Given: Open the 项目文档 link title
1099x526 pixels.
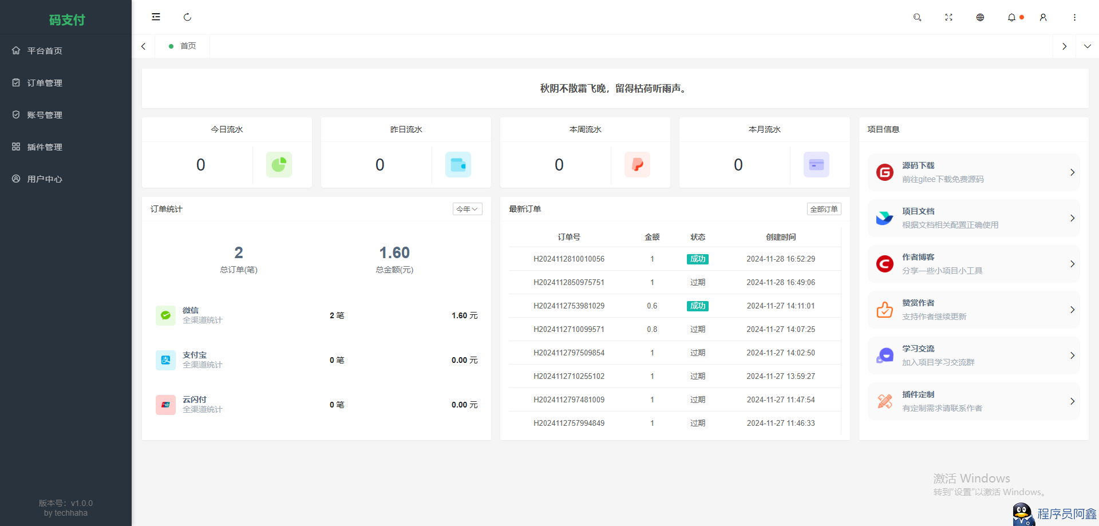Looking at the screenshot, I should click(x=918, y=211).
